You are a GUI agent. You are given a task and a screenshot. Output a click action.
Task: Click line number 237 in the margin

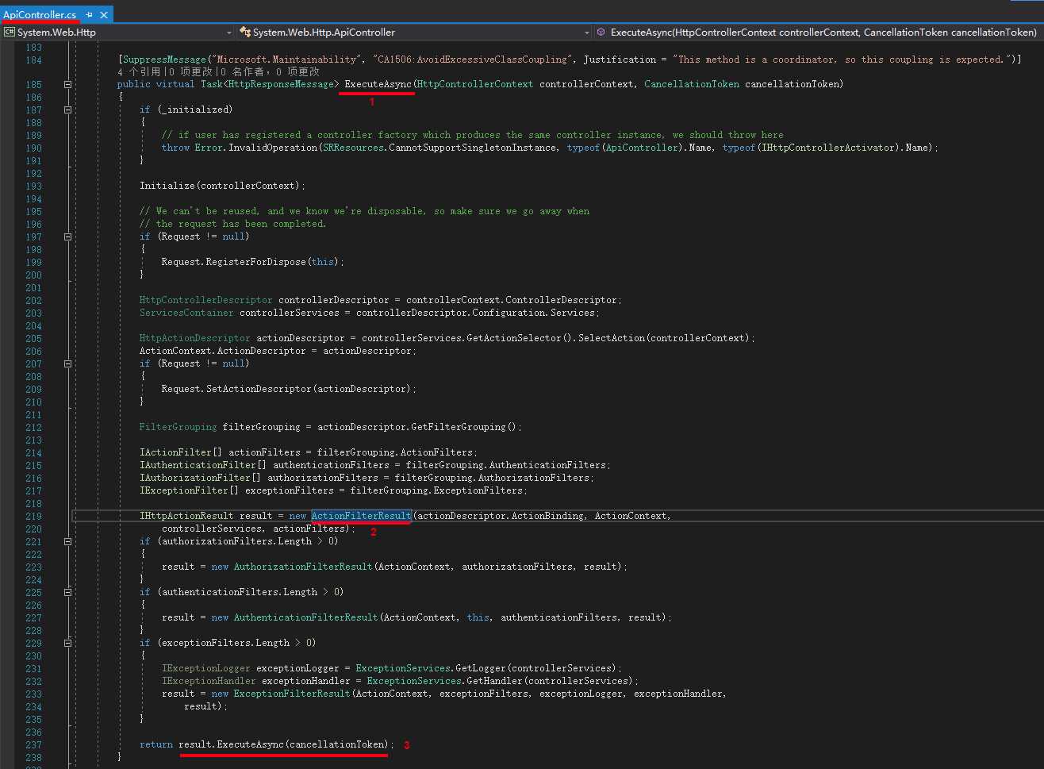click(x=33, y=744)
